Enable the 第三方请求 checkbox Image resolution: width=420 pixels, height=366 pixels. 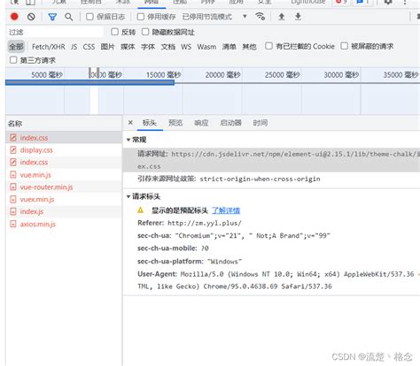coord(13,60)
